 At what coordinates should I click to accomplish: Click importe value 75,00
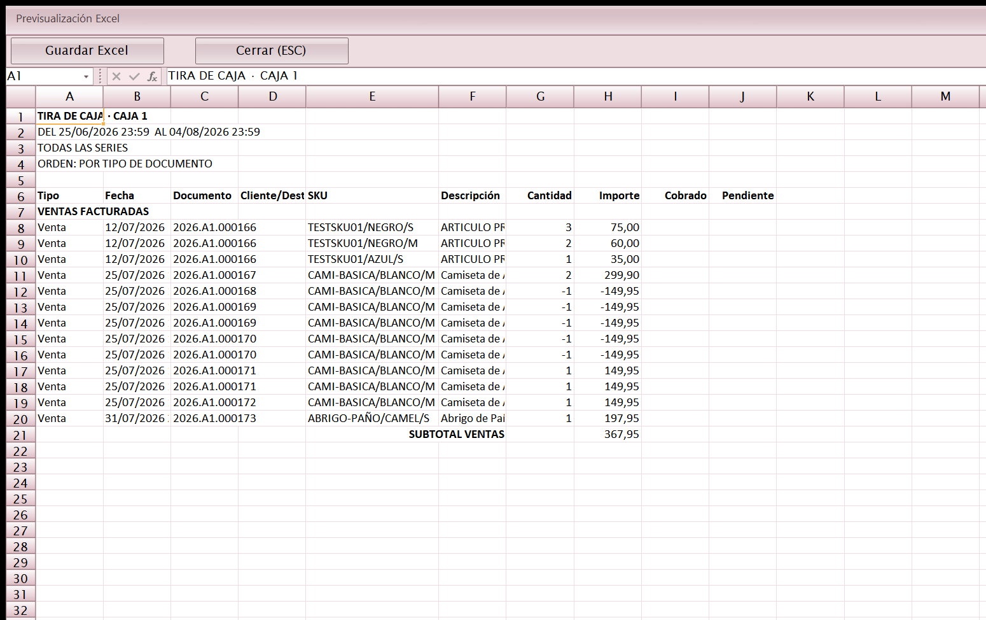(608, 227)
